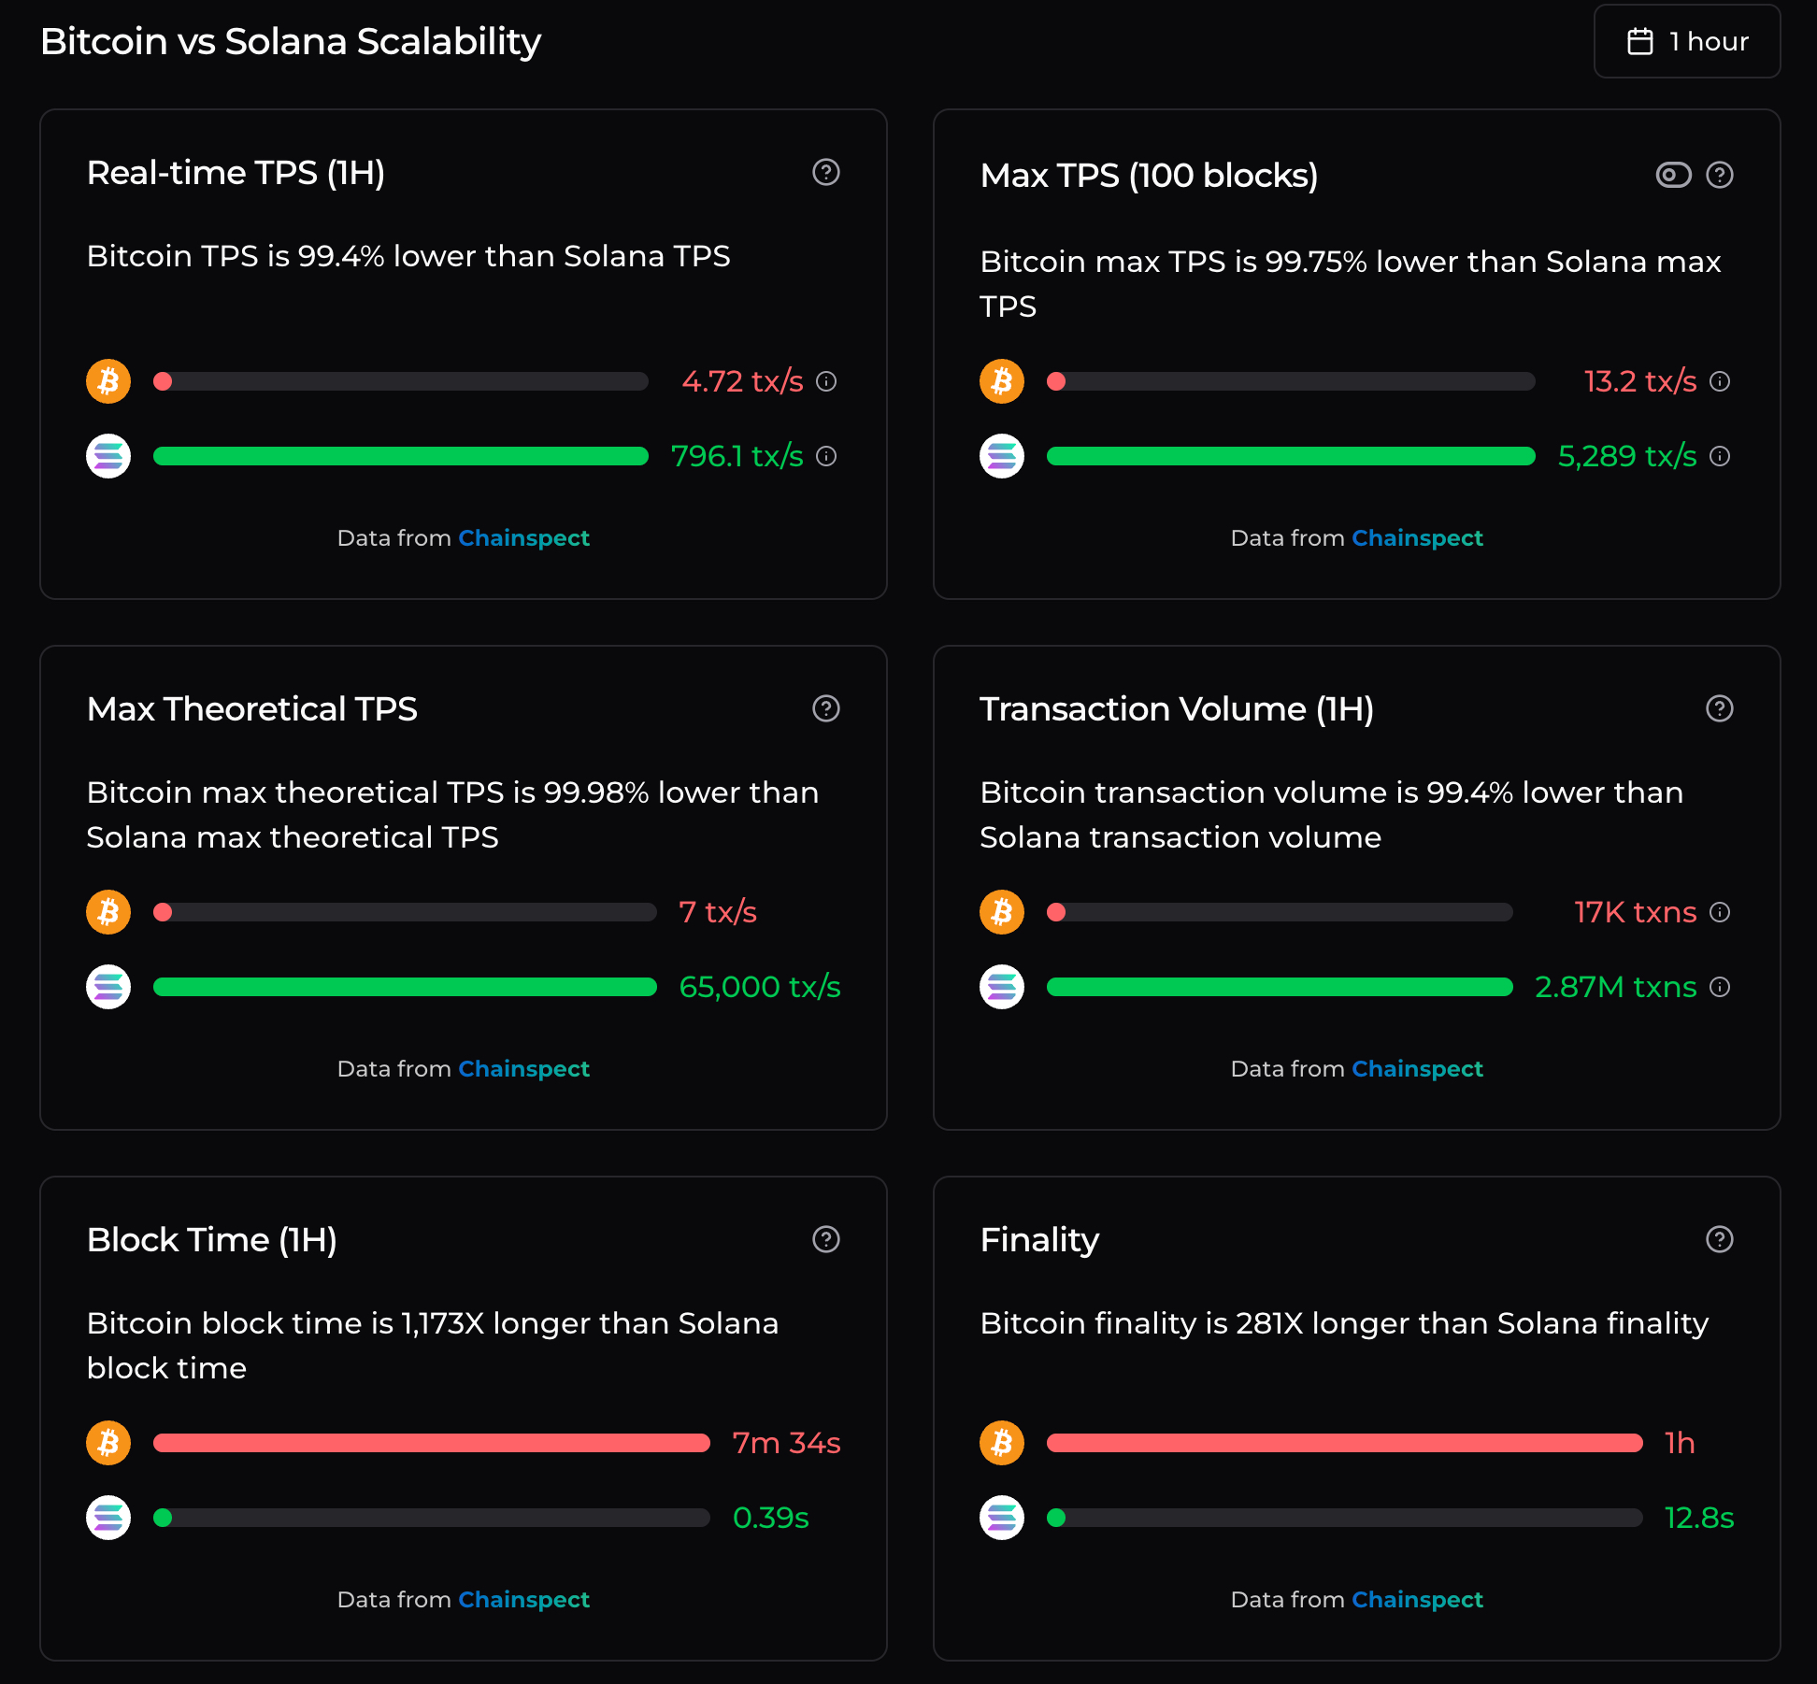
Task: Toggle visibility on the Max TPS card
Action: click(x=1673, y=175)
